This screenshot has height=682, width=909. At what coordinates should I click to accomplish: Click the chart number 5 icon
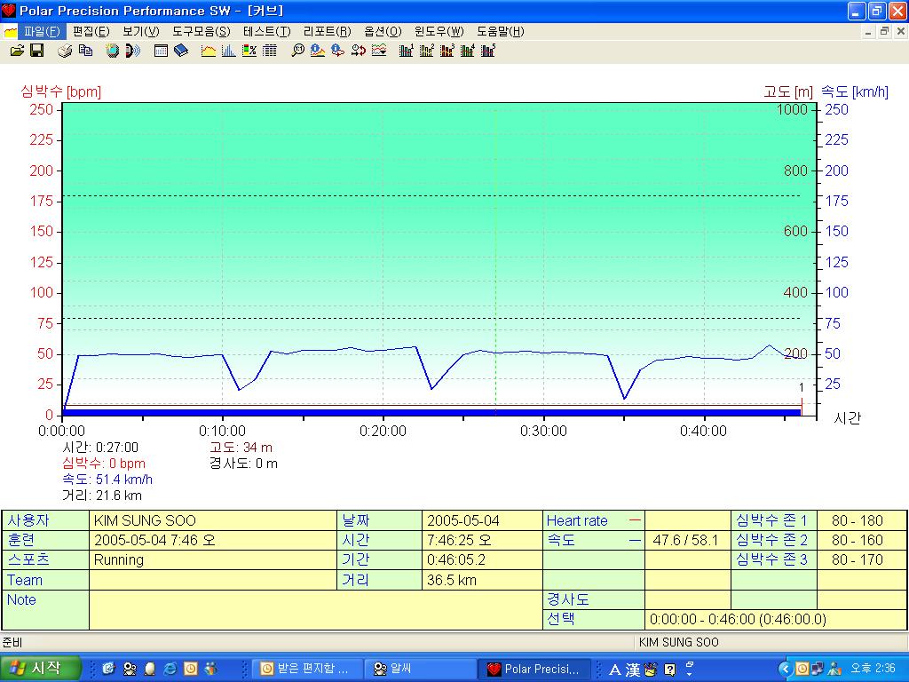coord(488,51)
